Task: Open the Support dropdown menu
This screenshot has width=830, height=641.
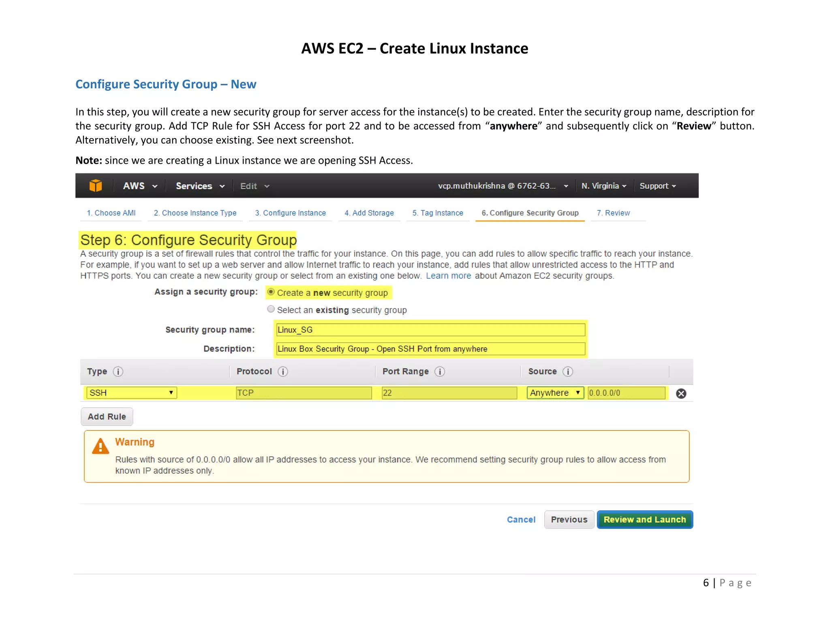Action: [x=657, y=186]
